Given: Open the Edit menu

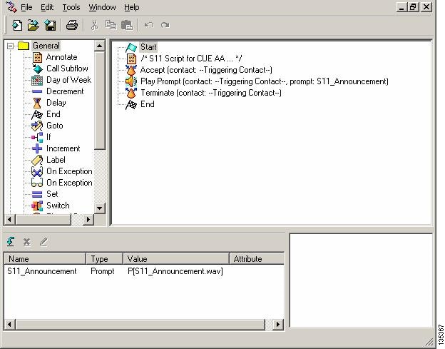Looking at the screenshot, I should (47, 7).
